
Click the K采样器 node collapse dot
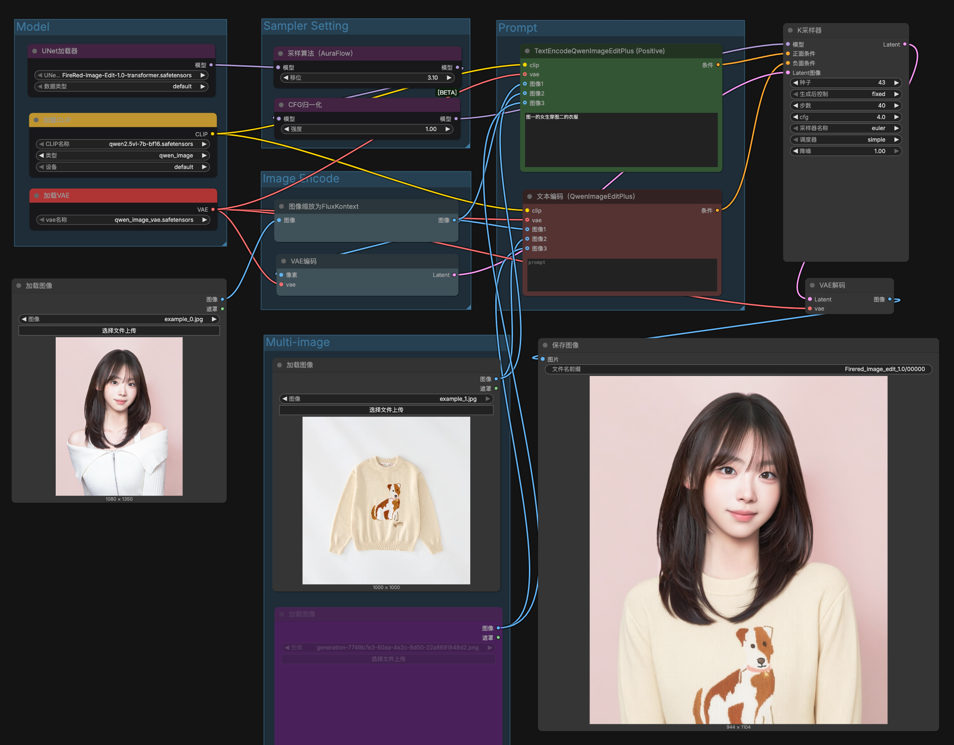[x=790, y=30]
